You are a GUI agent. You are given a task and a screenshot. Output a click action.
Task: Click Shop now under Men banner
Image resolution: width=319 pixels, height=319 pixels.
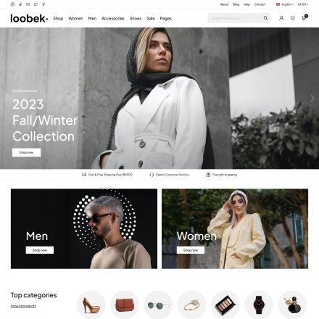[40, 250]
